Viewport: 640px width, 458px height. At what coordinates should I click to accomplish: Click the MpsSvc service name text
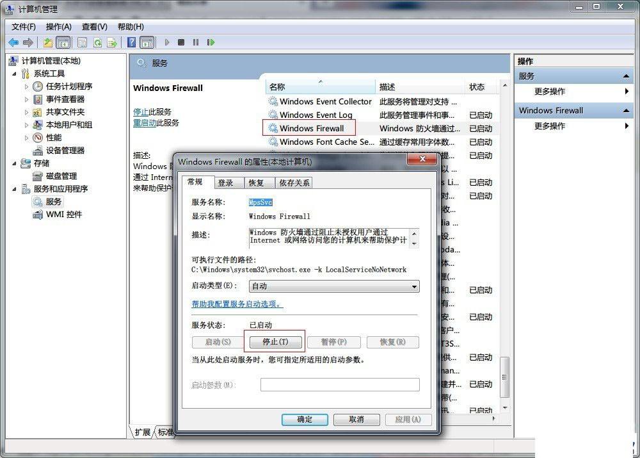tap(260, 202)
